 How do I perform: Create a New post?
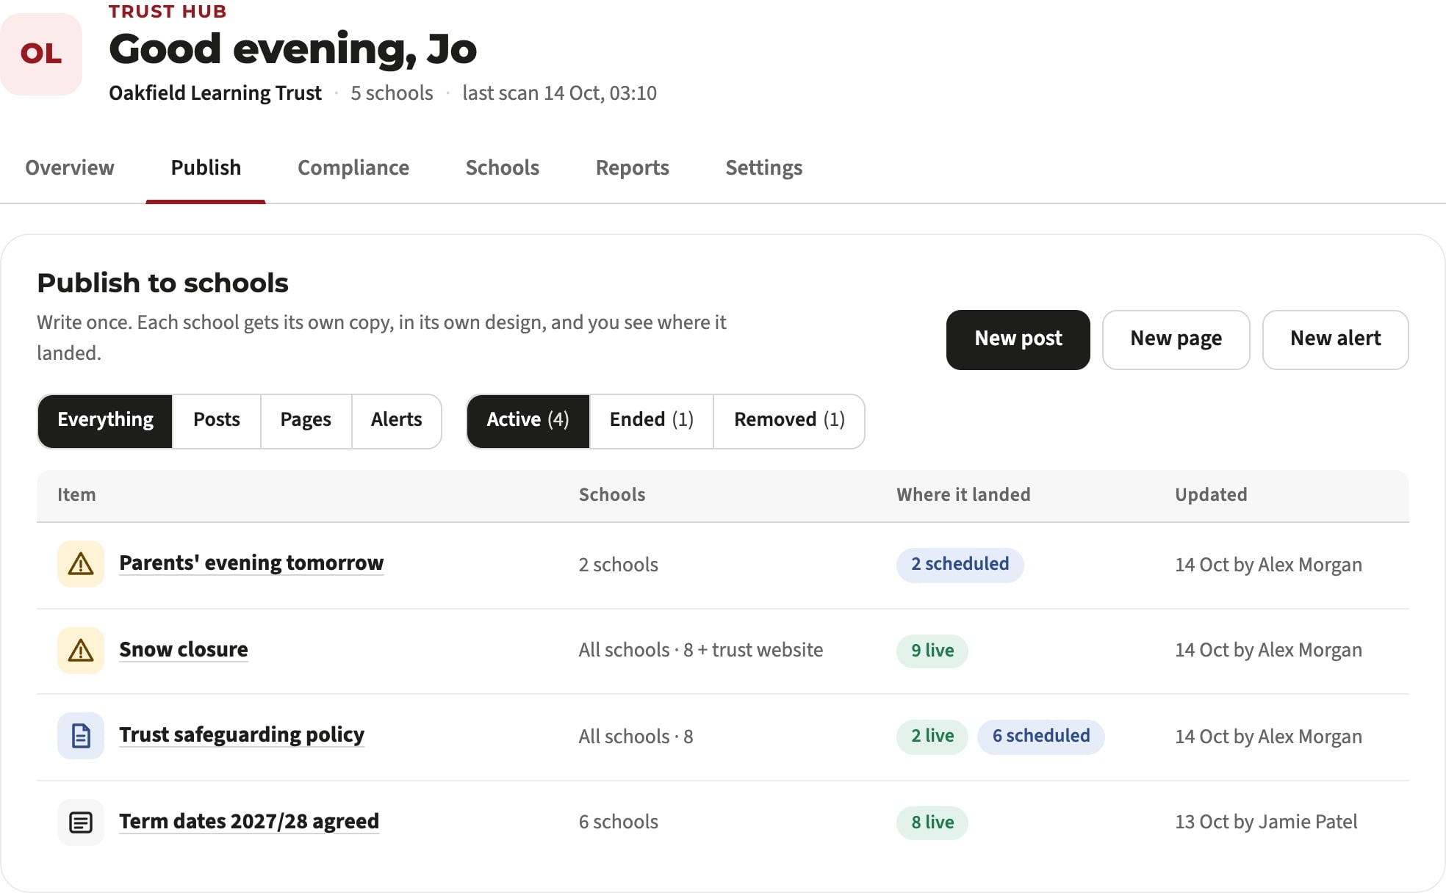point(1018,339)
